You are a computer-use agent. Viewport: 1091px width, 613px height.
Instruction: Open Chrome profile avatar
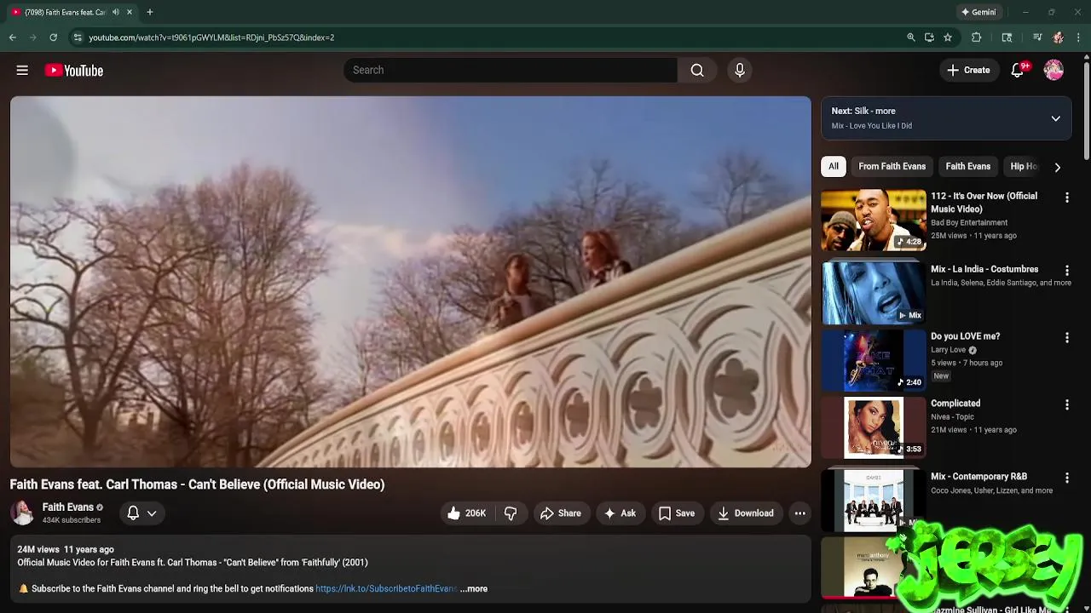pos(1058,37)
